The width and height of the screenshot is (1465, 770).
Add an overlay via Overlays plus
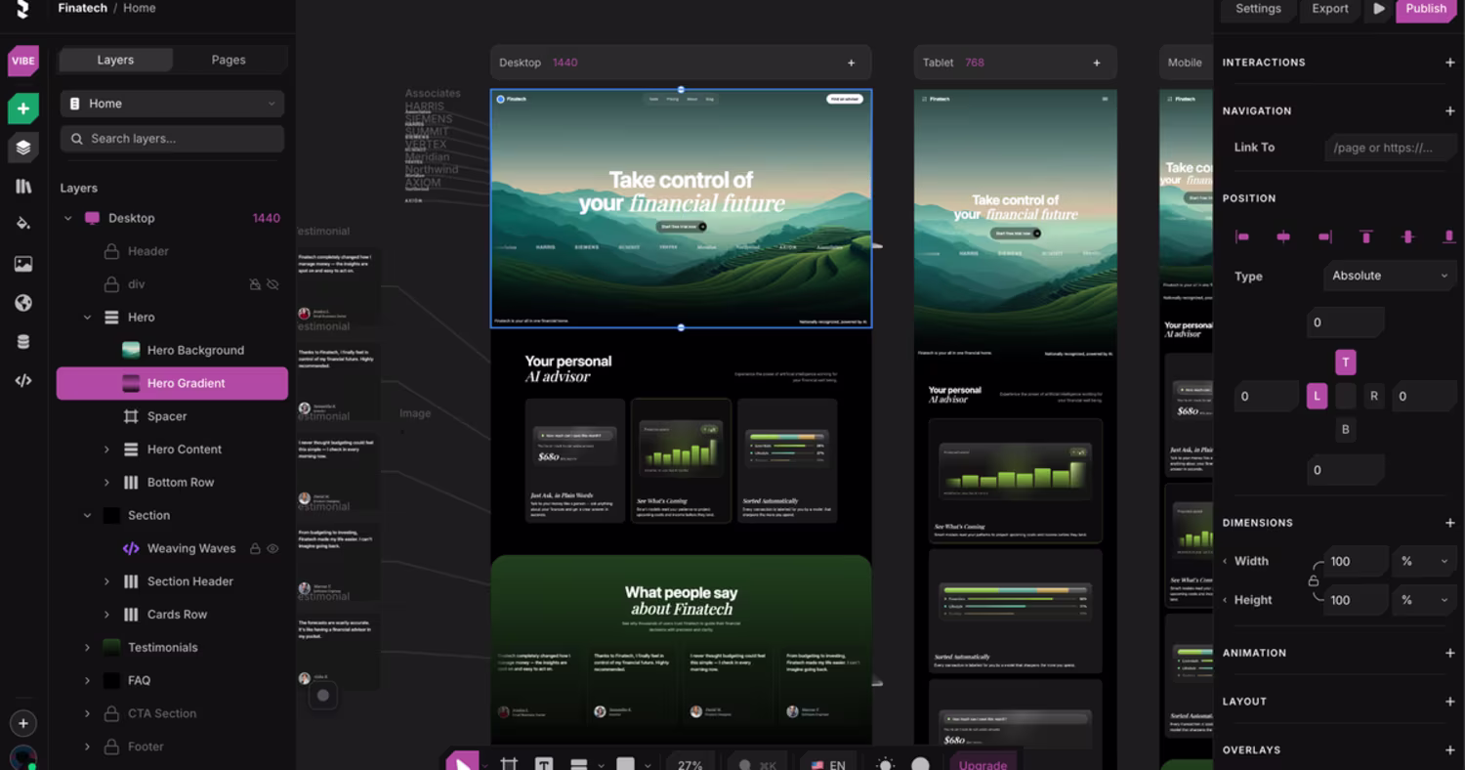pos(1449,750)
